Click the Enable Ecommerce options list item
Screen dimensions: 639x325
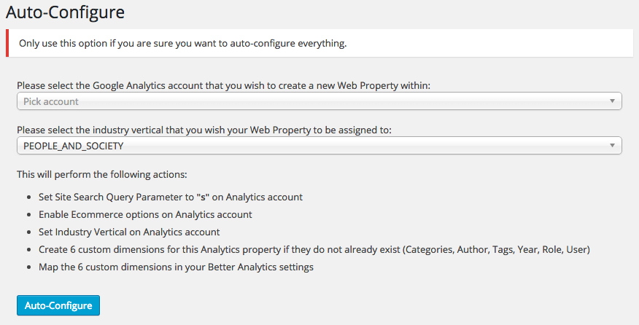(x=145, y=214)
